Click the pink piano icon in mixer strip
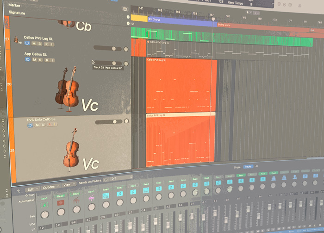The width and height of the screenshot is (324, 233). tap(92, 199)
